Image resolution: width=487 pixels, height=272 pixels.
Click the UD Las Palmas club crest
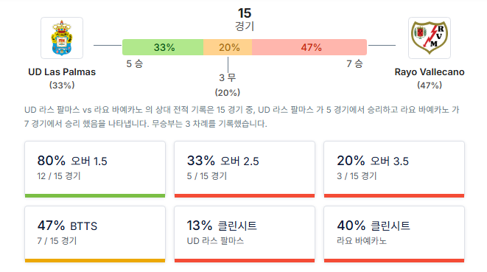pyautogui.click(x=62, y=38)
